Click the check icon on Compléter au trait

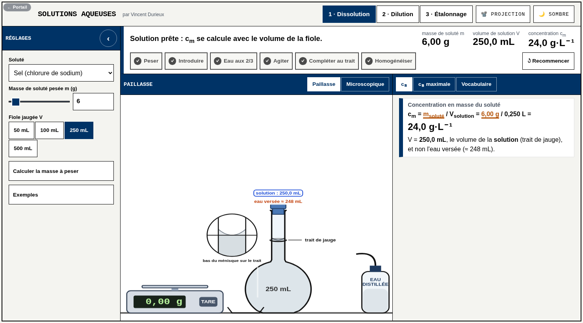pyautogui.click(x=303, y=61)
